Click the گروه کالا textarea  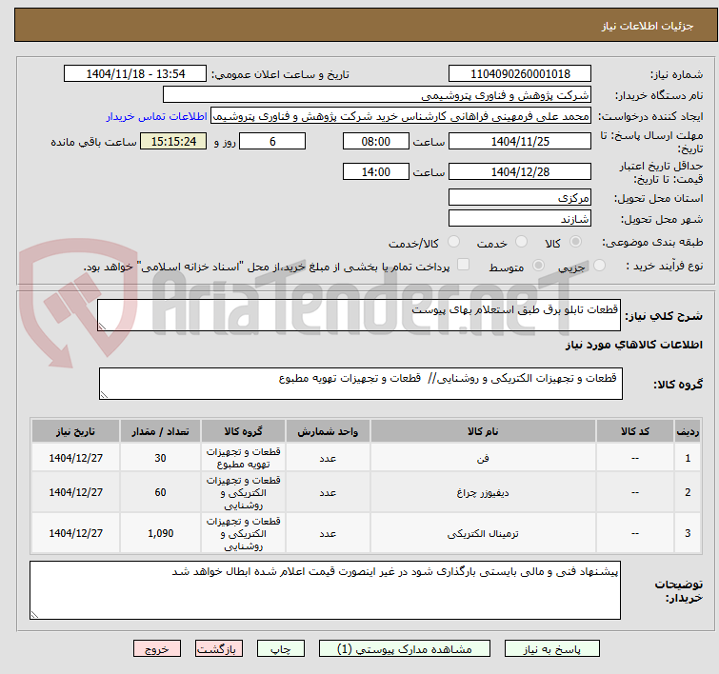tap(360, 384)
